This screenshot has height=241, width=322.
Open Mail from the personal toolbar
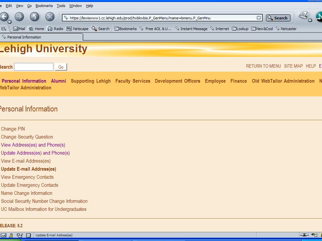pyautogui.click(x=19, y=29)
